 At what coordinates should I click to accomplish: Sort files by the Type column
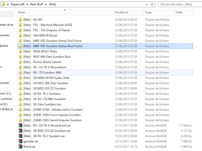pyautogui.click(x=159, y=12)
